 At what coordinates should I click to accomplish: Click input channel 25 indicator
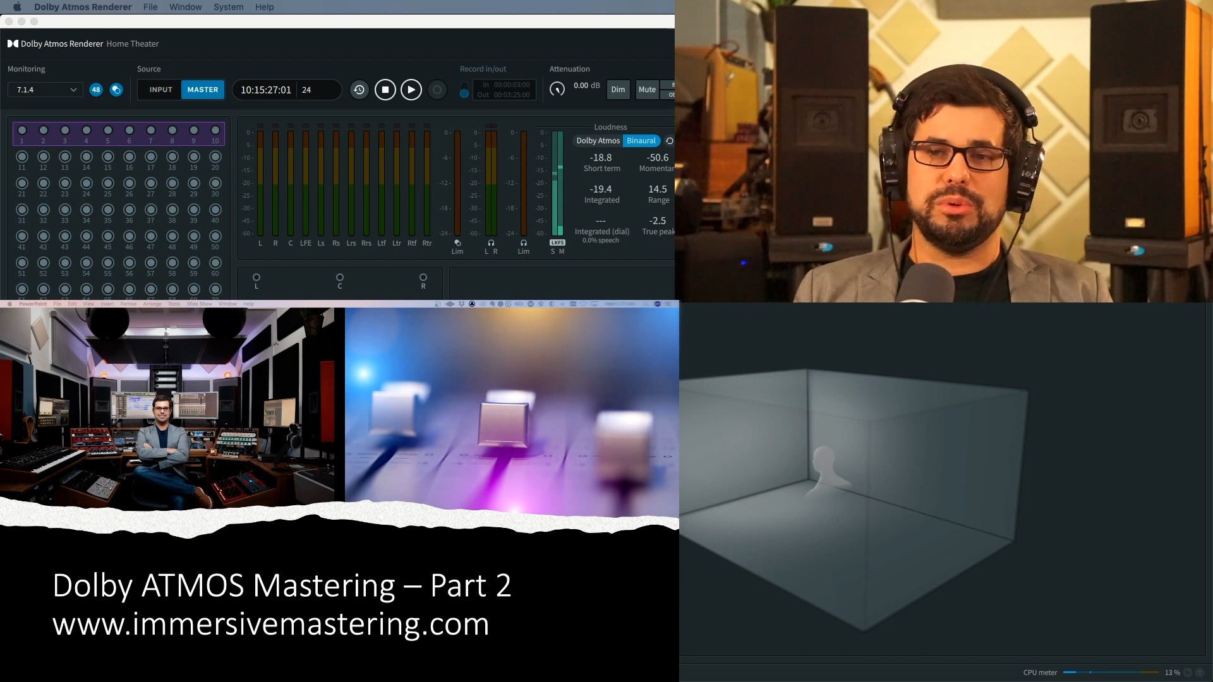pyautogui.click(x=108, y=183)
